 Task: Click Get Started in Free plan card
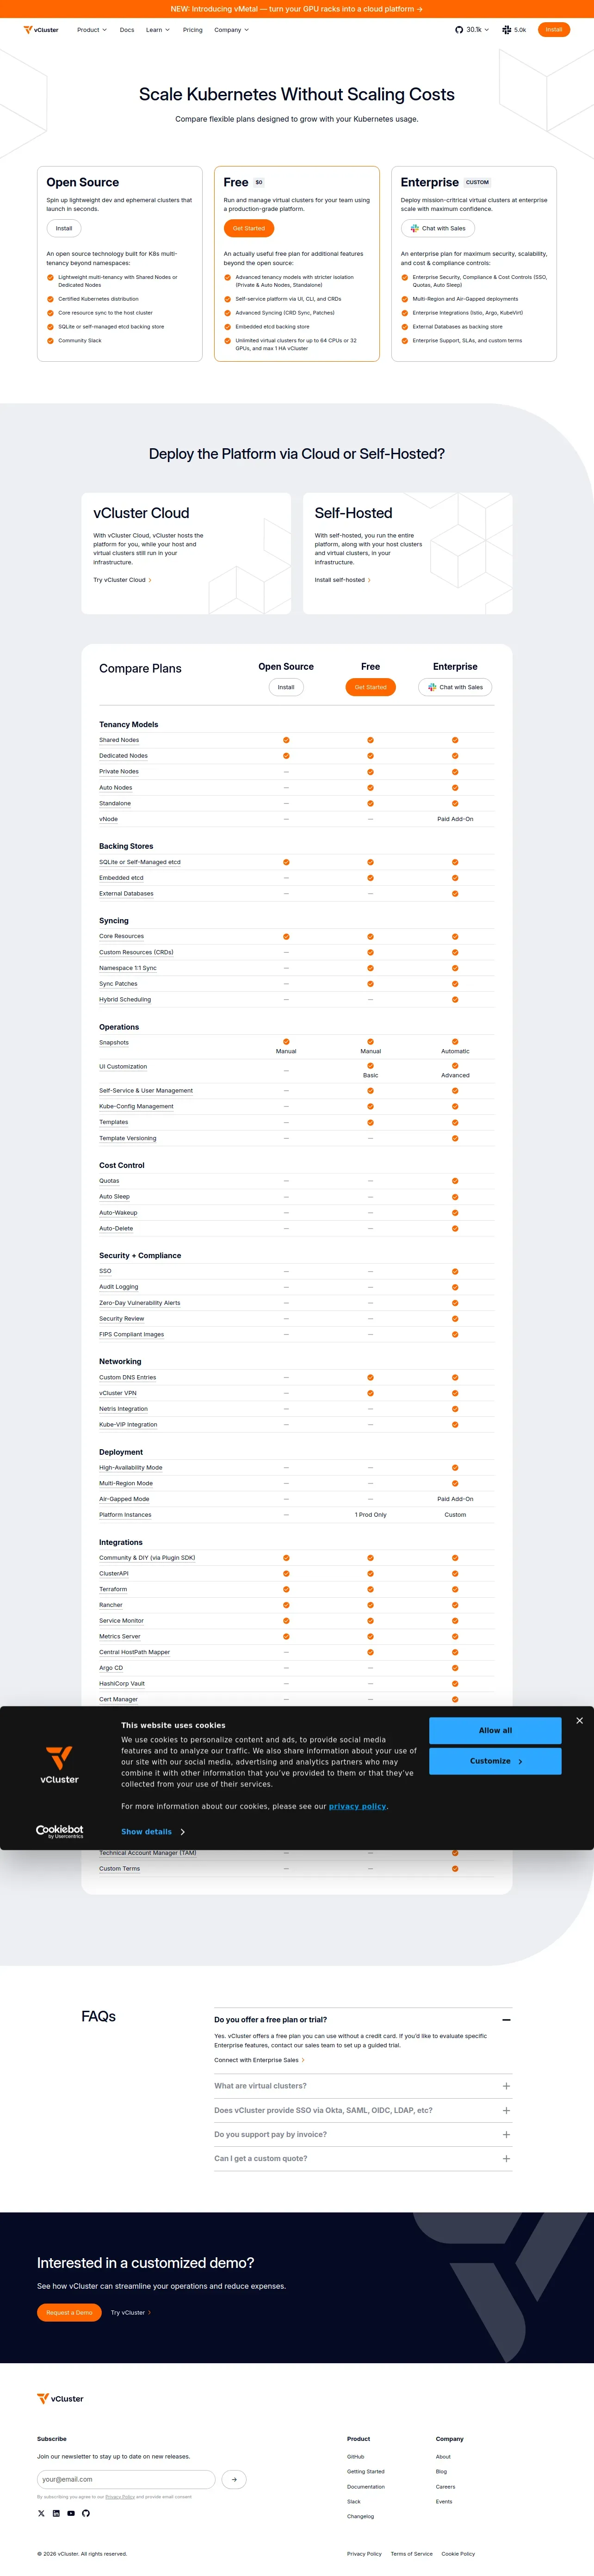pyautogui.click(x=249, y=228)
